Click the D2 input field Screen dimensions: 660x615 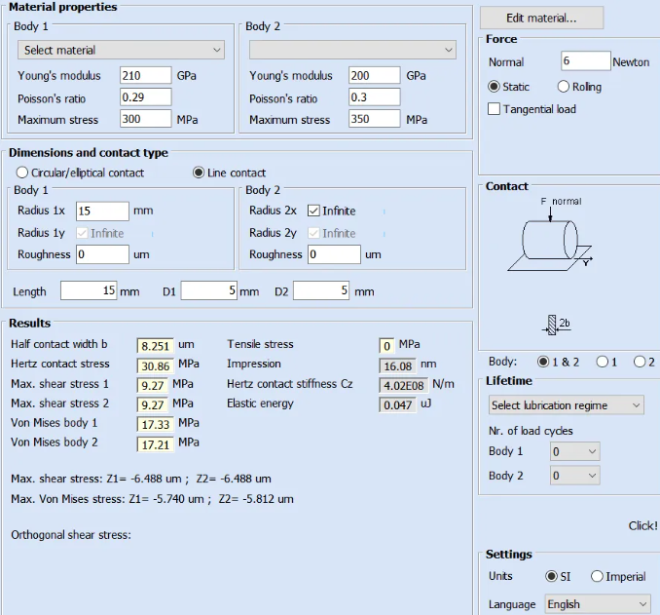(321, 290)
